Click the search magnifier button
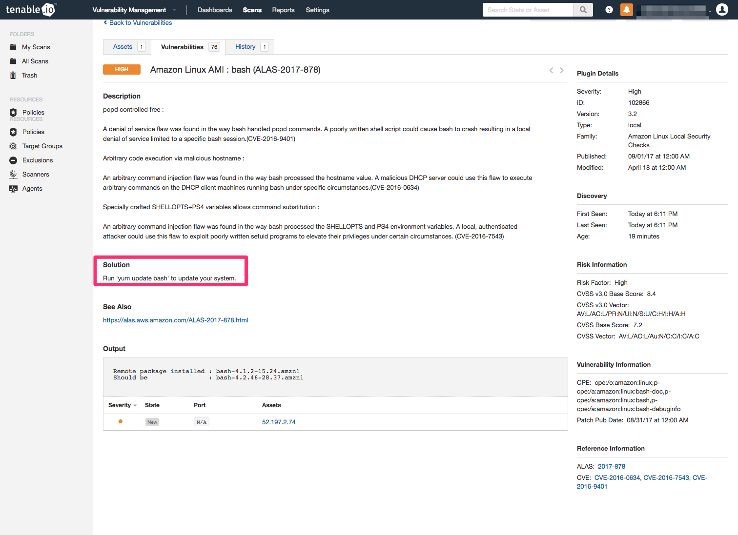Image resolution: width=738 pixels, height=535 pixels. click(583, 10)
